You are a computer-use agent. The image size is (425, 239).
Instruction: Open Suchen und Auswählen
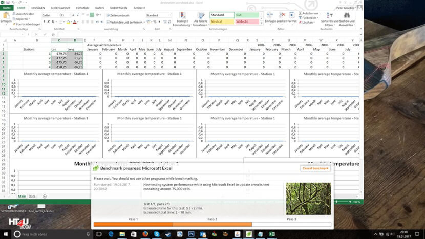click(347, 19)
